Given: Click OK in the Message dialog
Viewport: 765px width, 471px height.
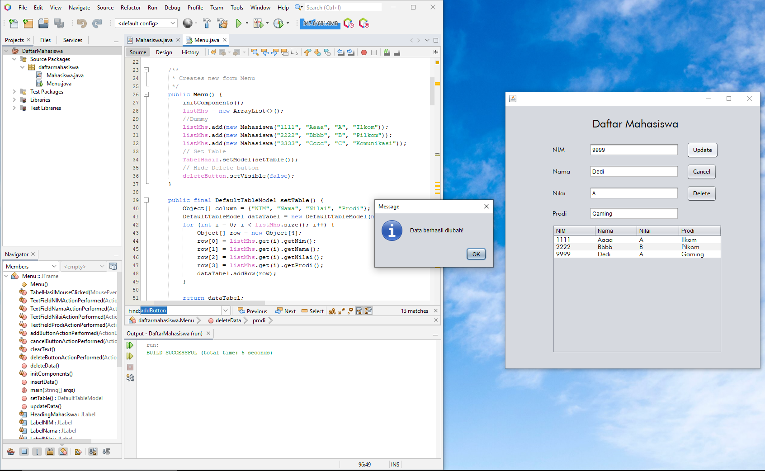Looking at the screenshot, I should pos(476,254).
